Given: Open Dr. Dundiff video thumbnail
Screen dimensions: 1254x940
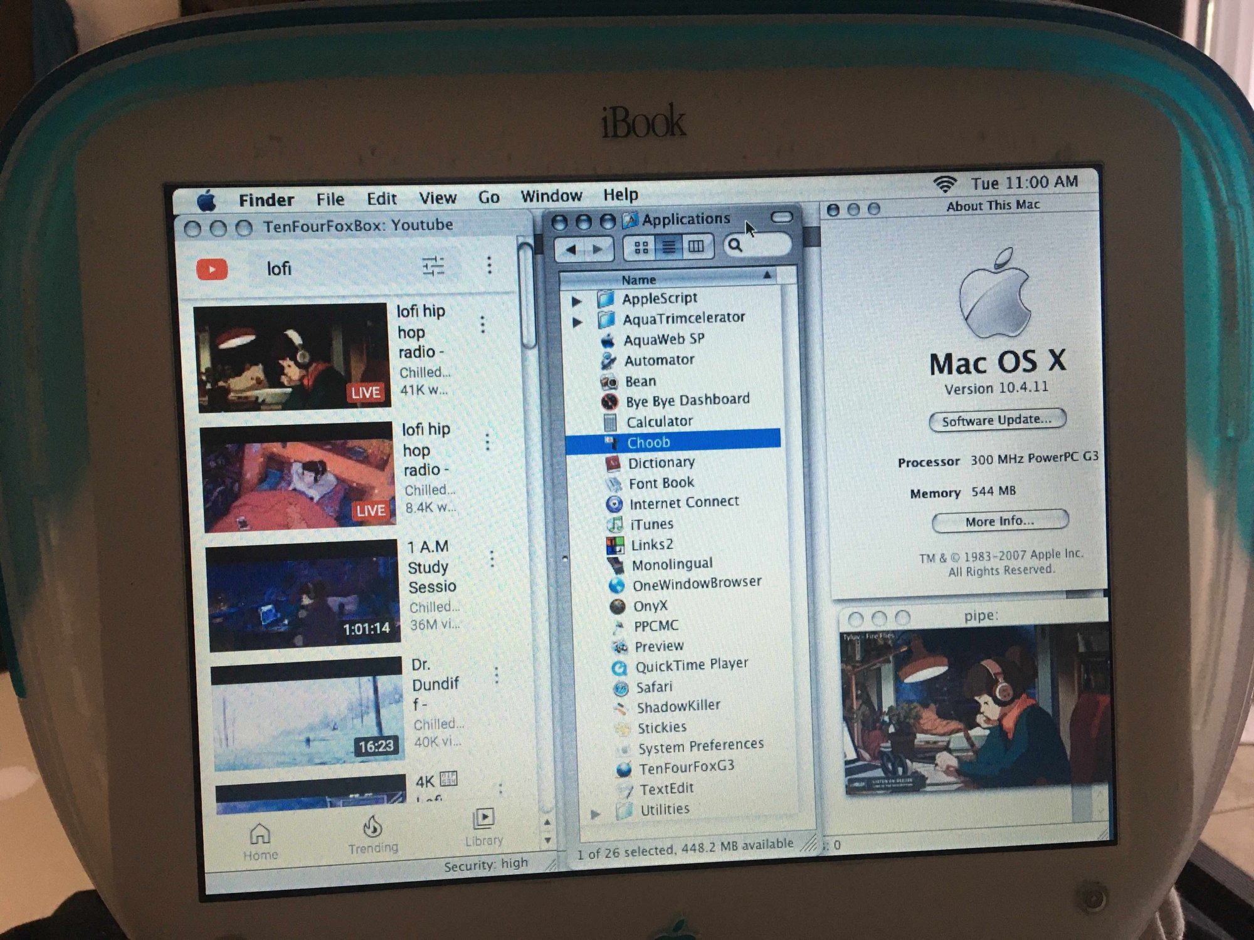Looking at the screenshot, I should point(308,713).
